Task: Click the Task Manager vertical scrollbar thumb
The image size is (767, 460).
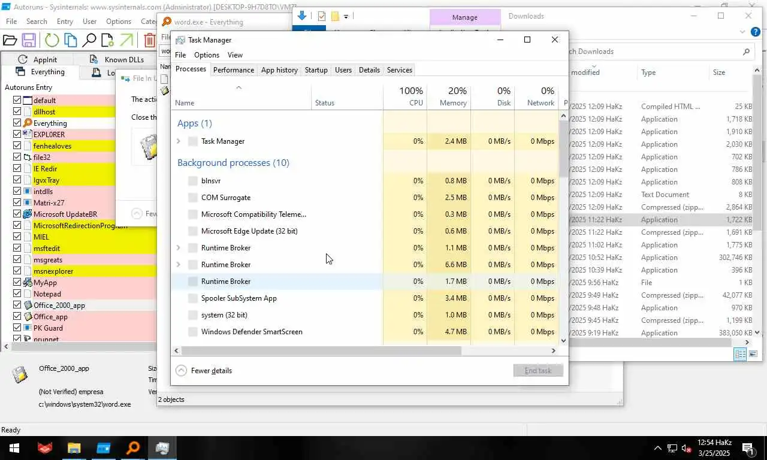Action: (x=563, y=149)
